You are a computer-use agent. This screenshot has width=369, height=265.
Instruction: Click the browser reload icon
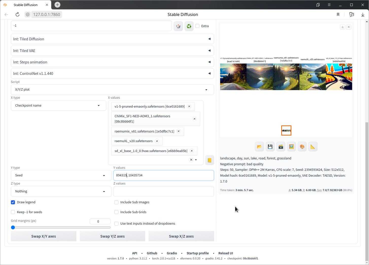pos(17,14)
